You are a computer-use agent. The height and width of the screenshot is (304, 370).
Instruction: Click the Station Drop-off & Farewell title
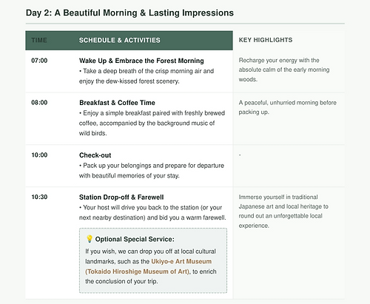point(121,197)
